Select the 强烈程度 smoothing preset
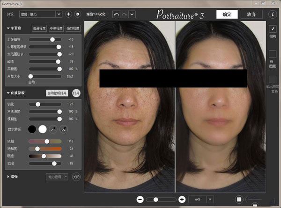Image resolution: width=281 pixels, height=208 pixels. [73, 29]
